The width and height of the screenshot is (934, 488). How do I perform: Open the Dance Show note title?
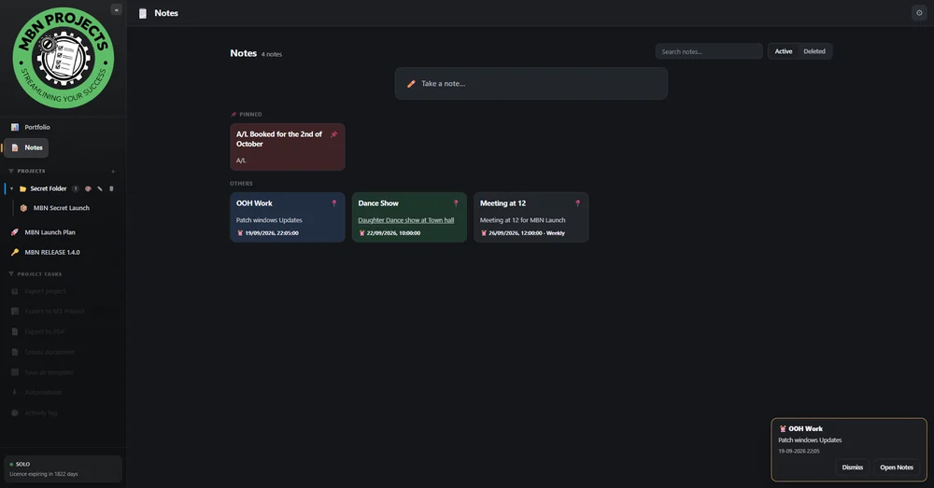point(378,202)
